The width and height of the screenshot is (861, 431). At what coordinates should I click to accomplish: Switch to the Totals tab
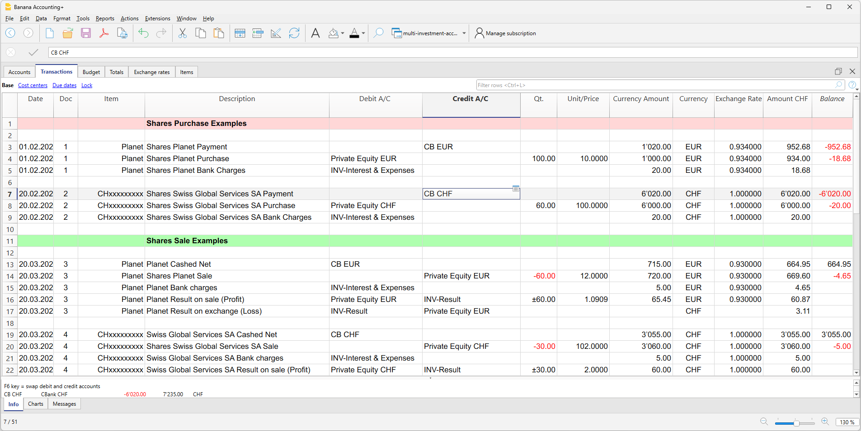[117, 72]
